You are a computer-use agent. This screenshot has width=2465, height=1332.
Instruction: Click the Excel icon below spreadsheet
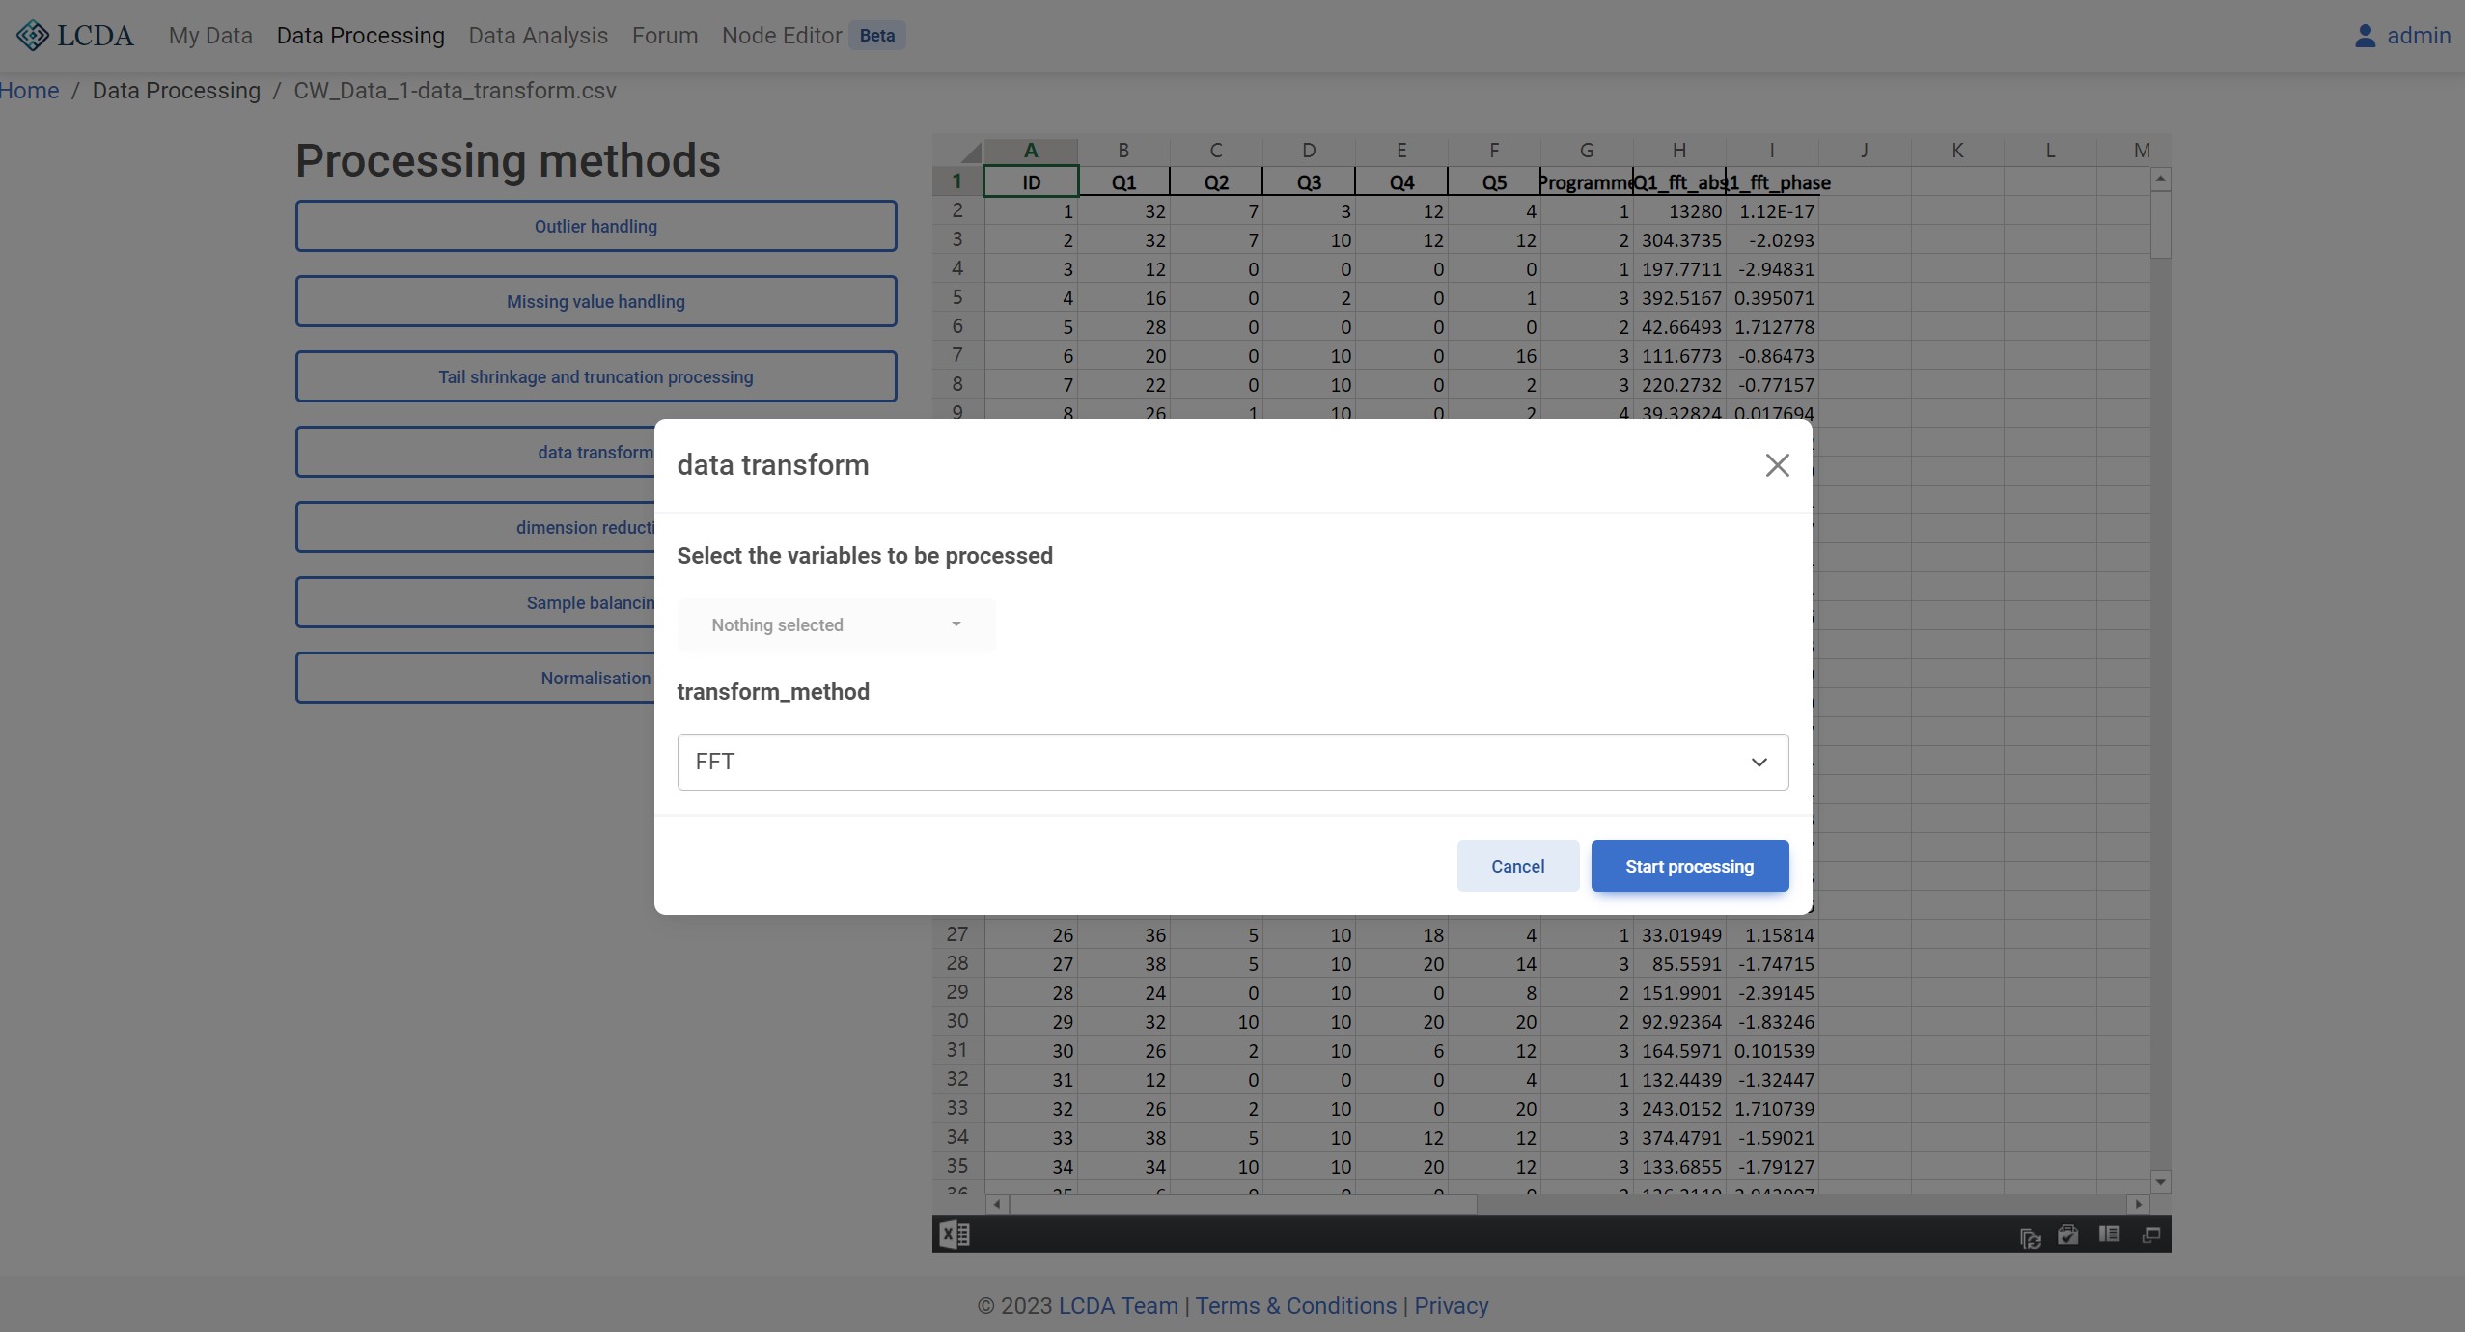pos(955,1235)
